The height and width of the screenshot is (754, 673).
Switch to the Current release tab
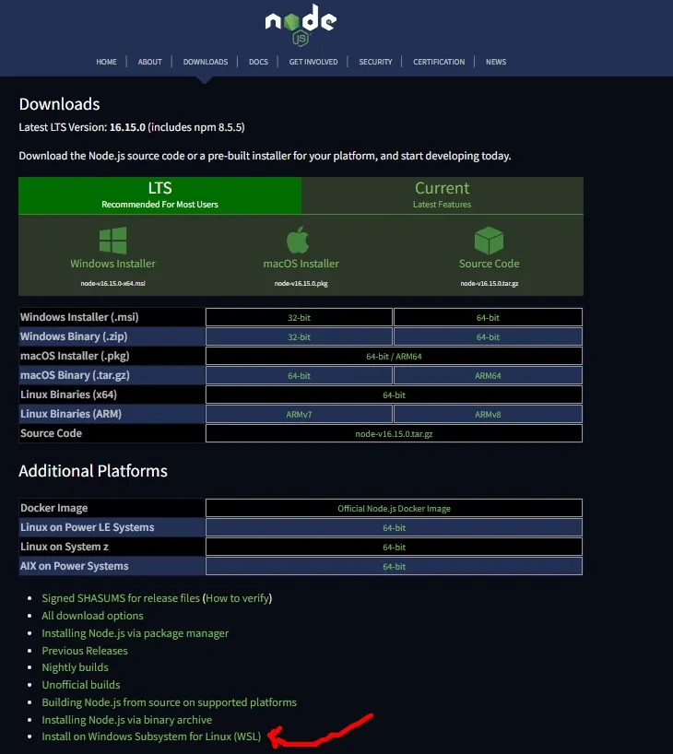point(442,195)
